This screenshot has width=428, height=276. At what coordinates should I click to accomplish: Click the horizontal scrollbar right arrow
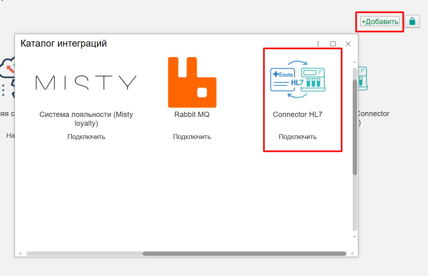click(352, 254)
